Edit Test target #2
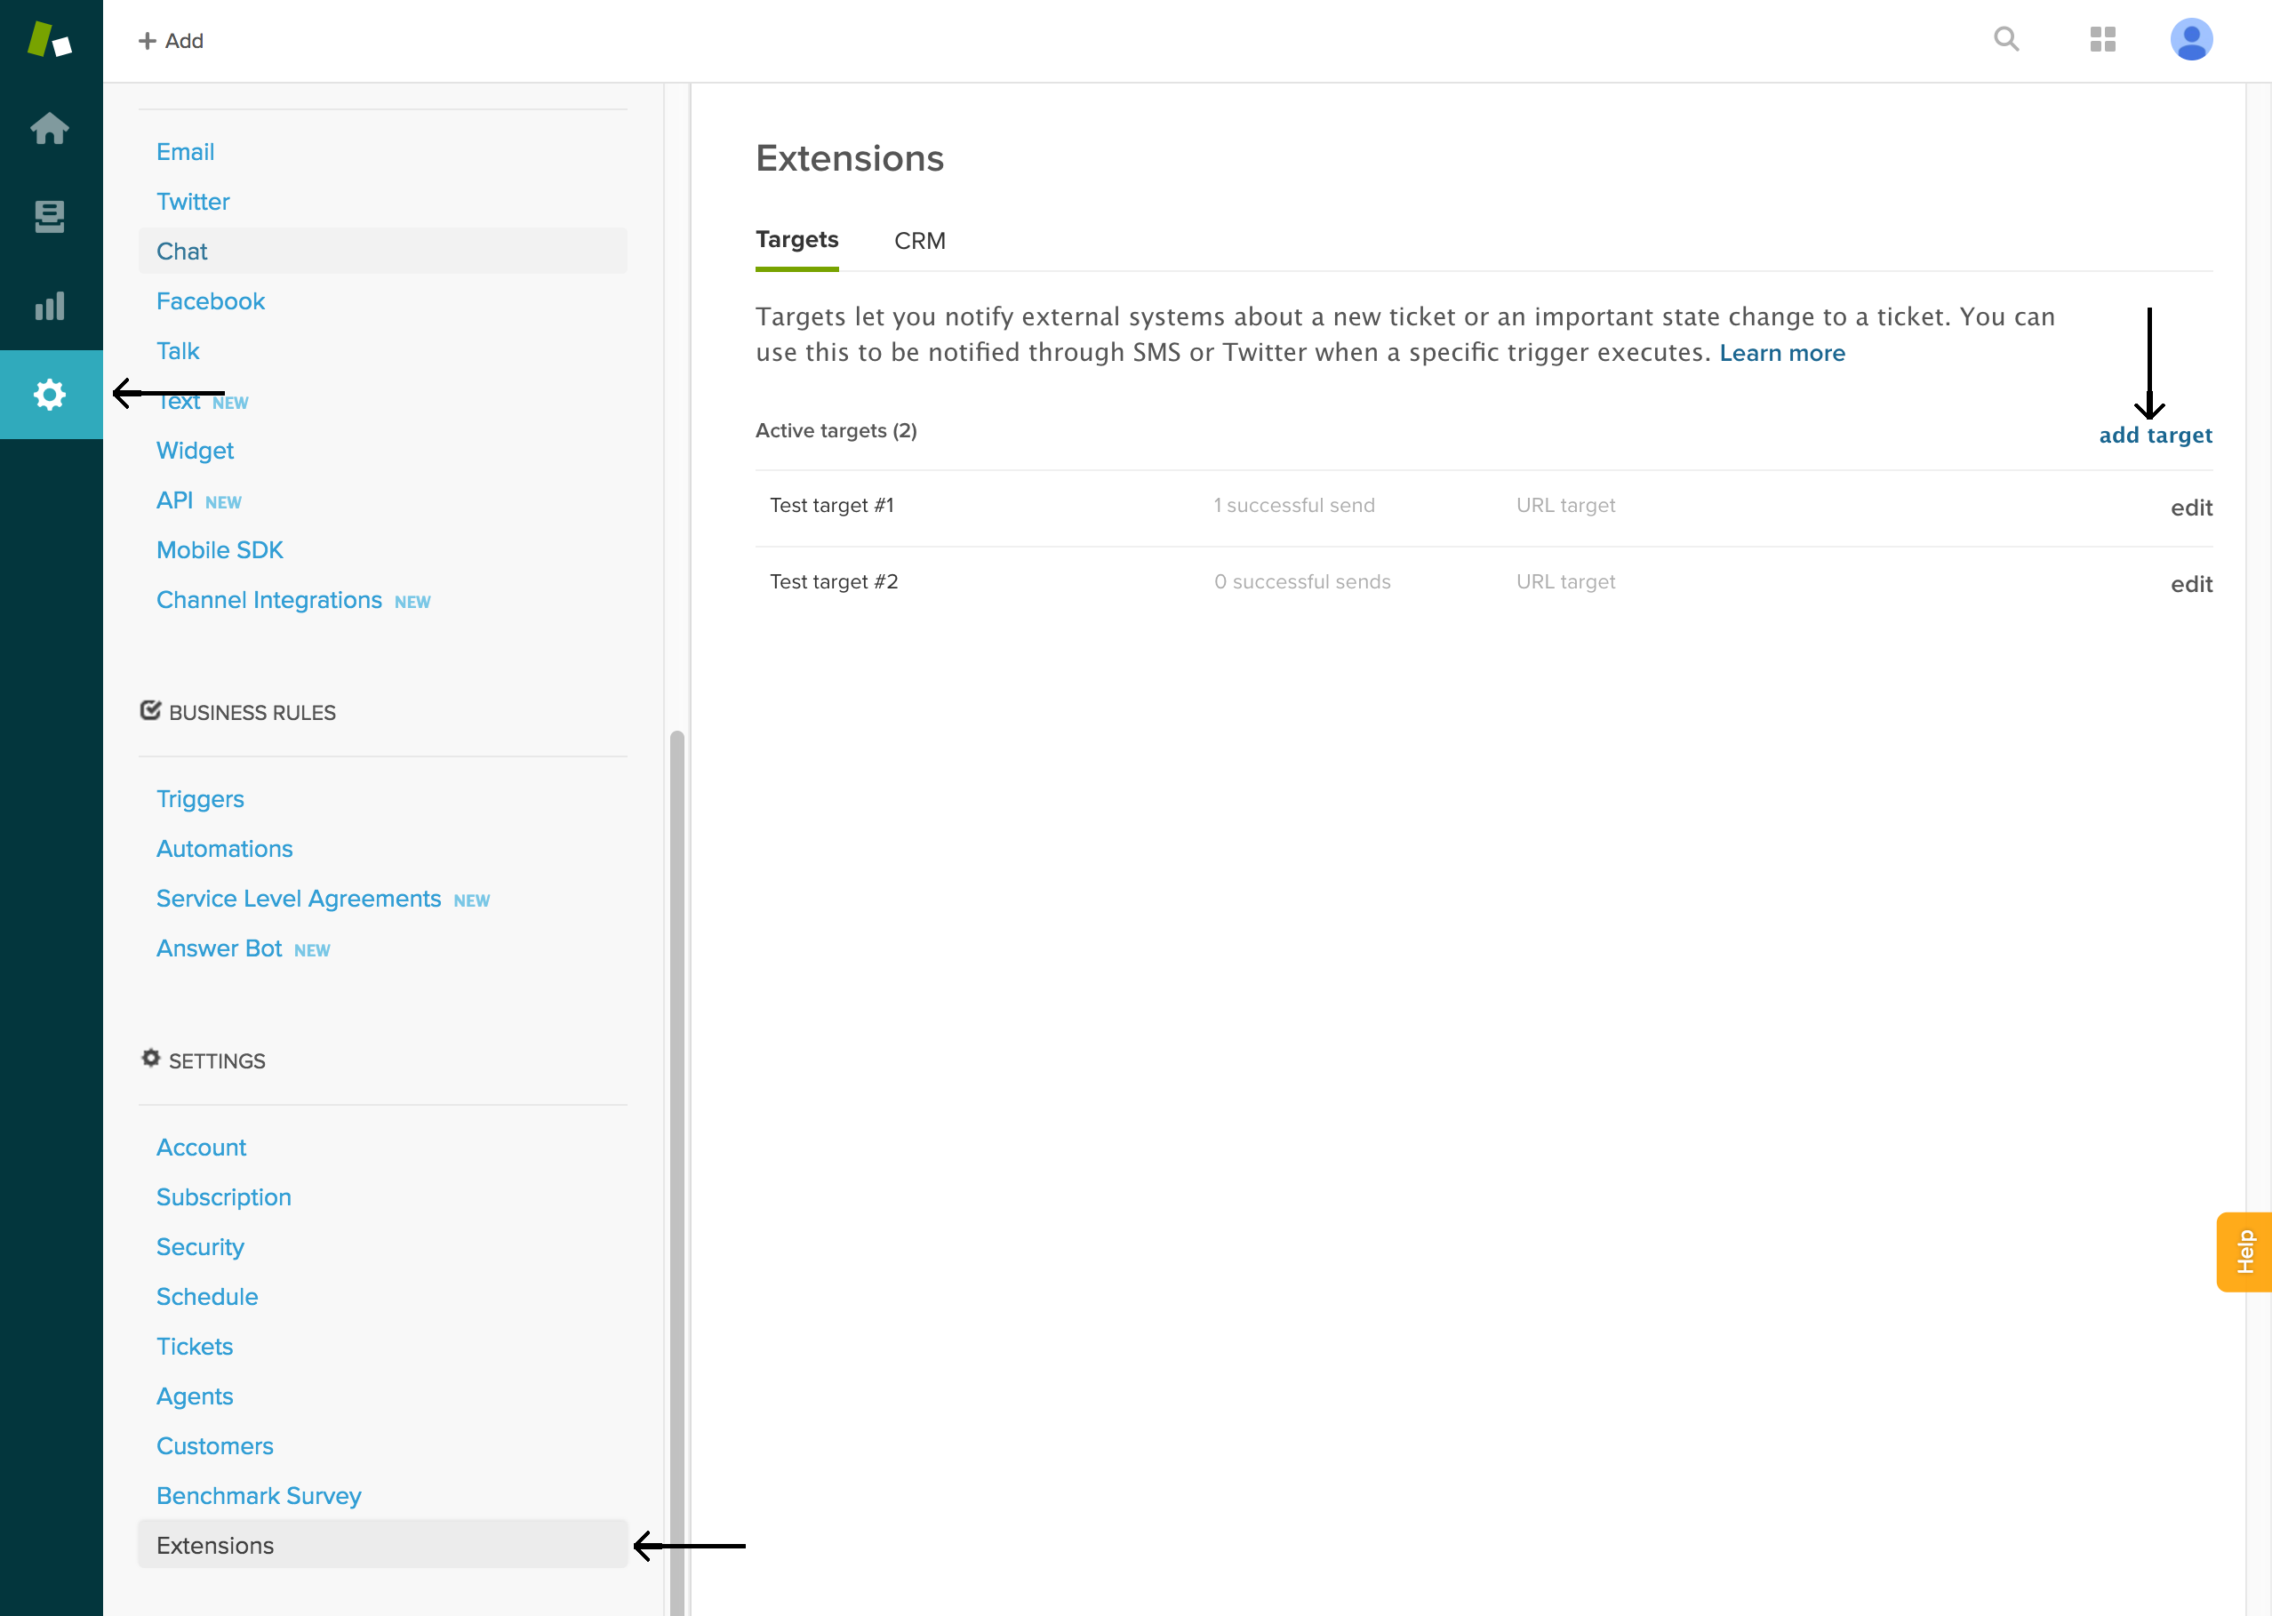Viewport: 2272px width, 1616px height. tap(2190, 584)
